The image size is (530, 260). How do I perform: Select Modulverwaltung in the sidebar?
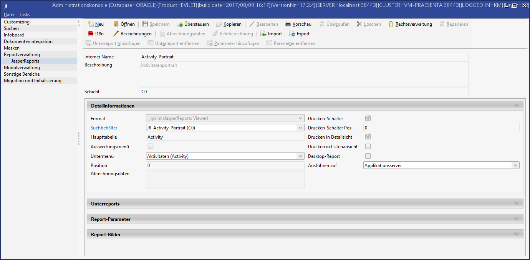point(22,68)
